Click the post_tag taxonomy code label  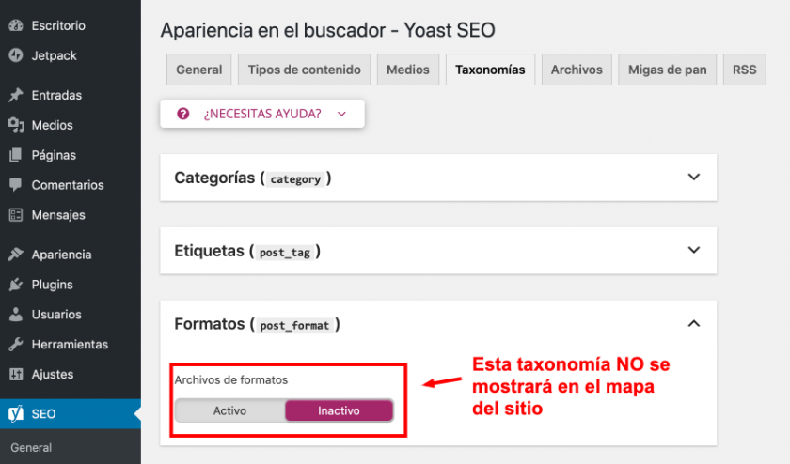pyautogui.click(x=285, y=252)
